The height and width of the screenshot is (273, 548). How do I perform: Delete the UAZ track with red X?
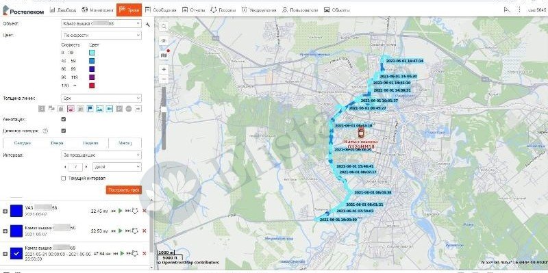coord(145,211)
